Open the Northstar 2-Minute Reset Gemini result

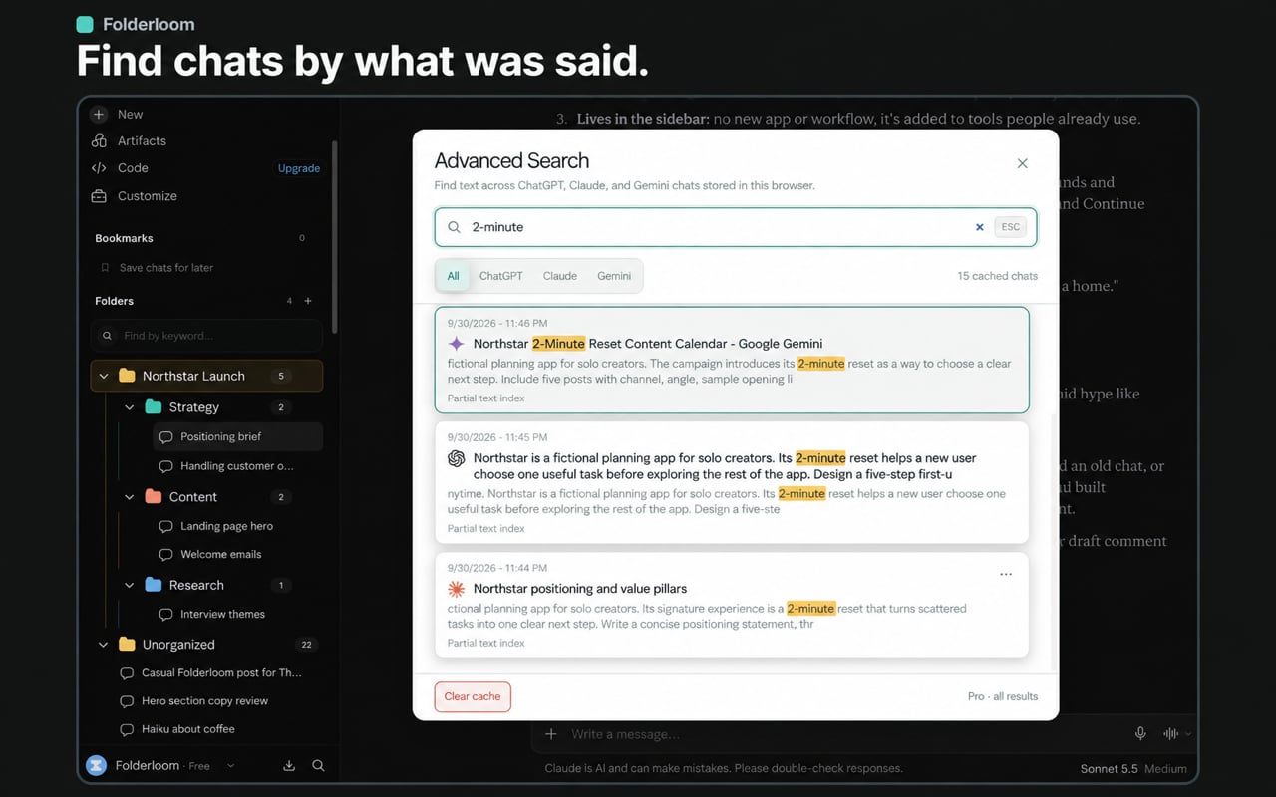(x=732, y=360)
